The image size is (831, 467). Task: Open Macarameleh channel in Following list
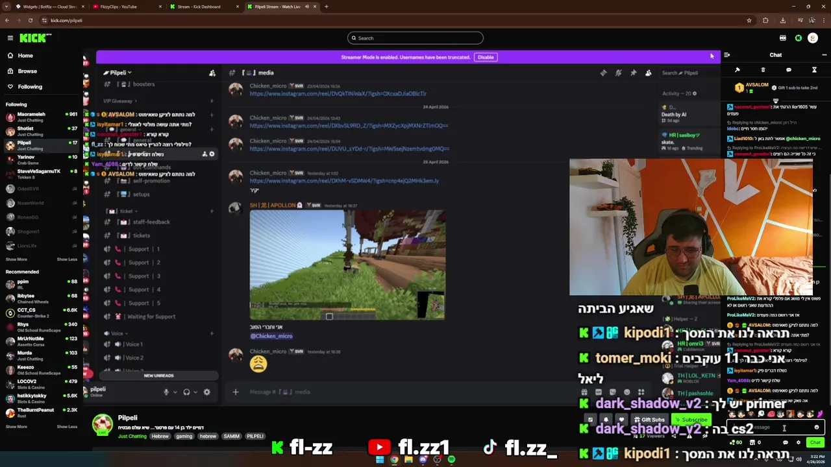(40, 117)
